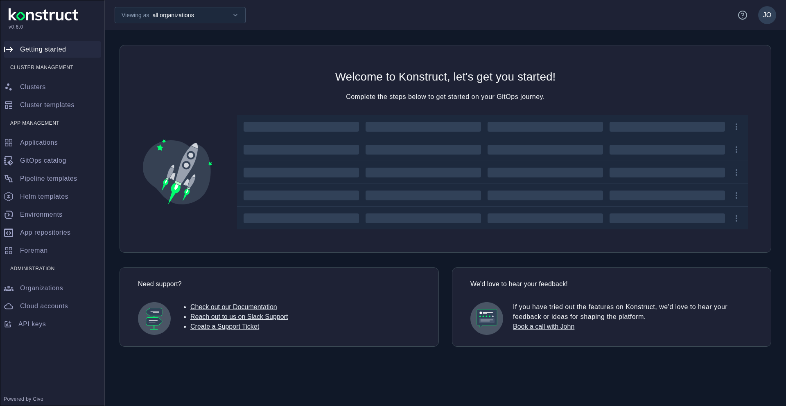
Task: Open the Clusters menu item
Action: pos(52,87)
